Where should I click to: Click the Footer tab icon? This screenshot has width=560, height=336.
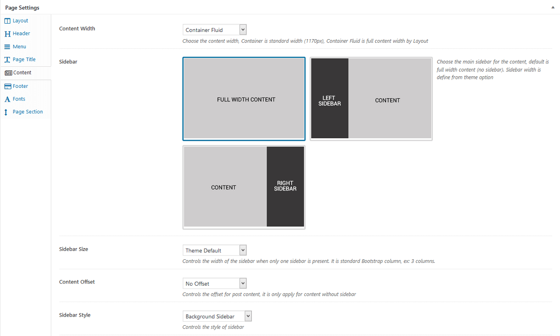pyautogui.click(x=8, y=86)
